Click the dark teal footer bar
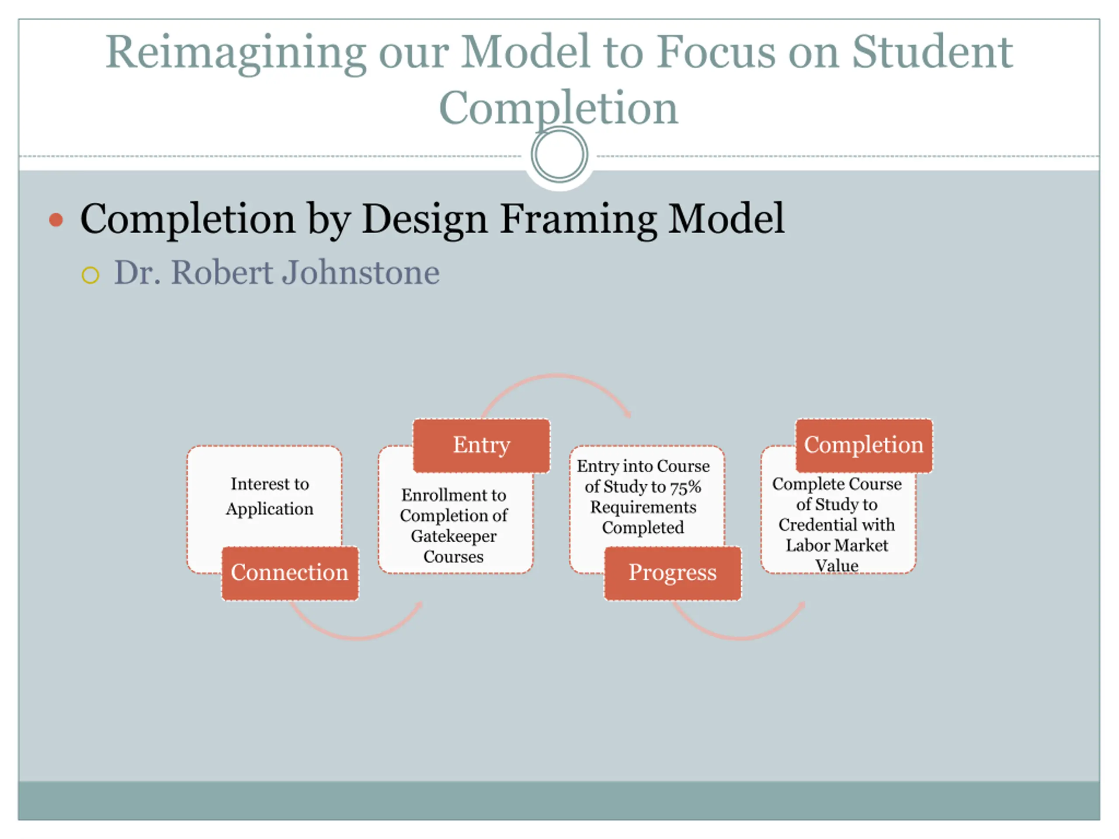Viewport: 1119px width, 839px height. tap(559, 801)
